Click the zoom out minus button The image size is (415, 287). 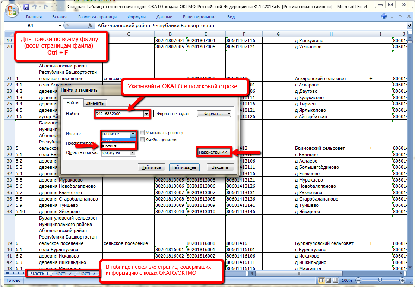pos(358,280)
